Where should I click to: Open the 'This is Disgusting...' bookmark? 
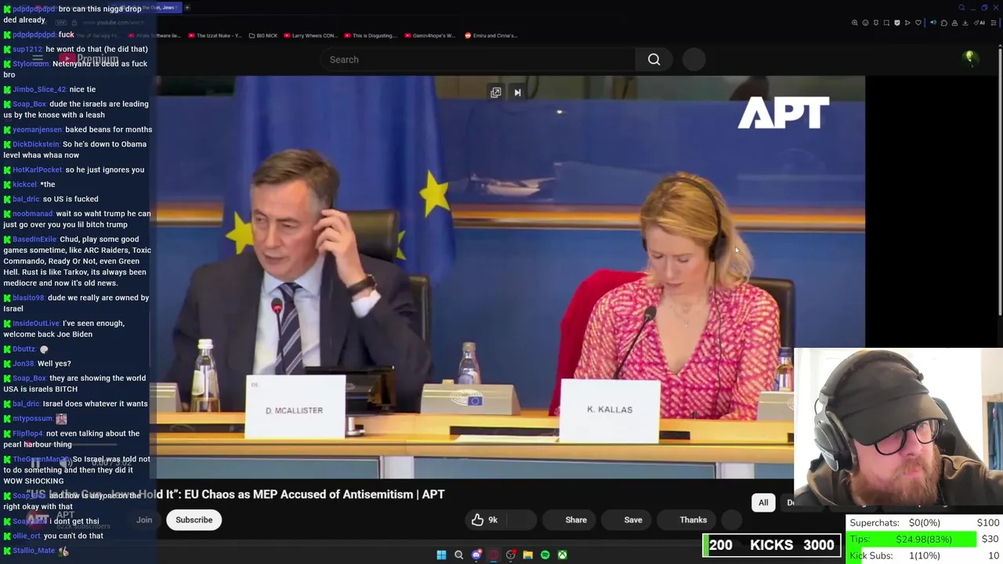pyautogui.click(x=371, y=35)
